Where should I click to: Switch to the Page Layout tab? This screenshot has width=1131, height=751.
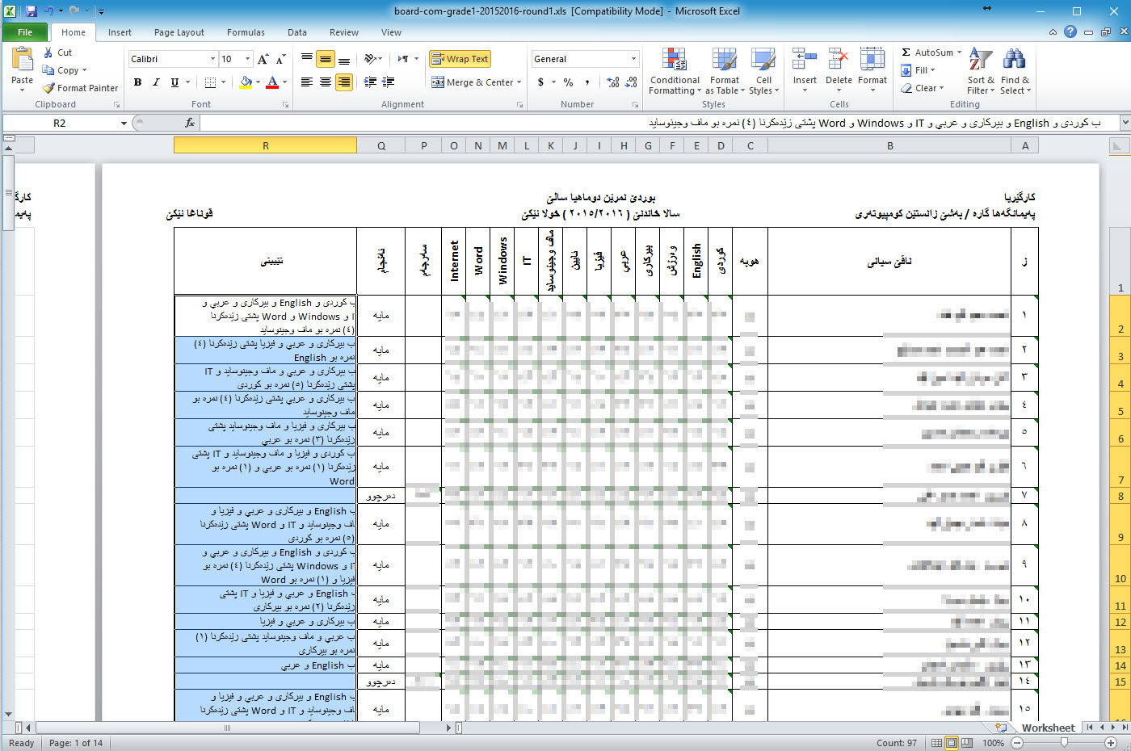tap(179, 32)
